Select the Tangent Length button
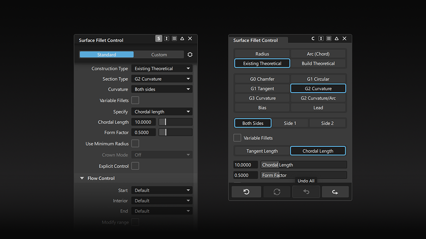The width and height of the screenshot is (426, 239). 262,151
